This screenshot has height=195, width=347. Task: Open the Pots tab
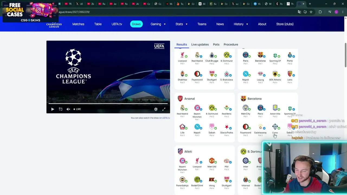point(216,44)
